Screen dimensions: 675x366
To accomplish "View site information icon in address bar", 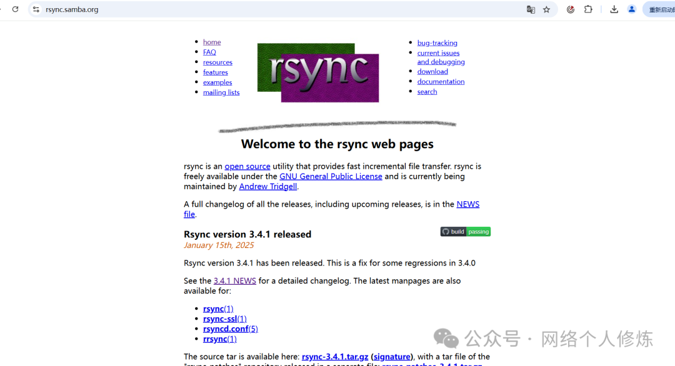I will [x=36, y=9].
